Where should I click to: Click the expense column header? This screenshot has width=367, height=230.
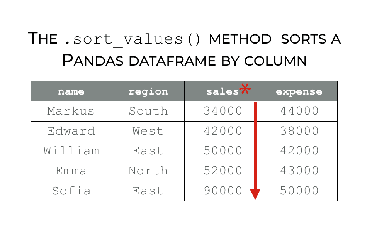(x=299, y=91)
